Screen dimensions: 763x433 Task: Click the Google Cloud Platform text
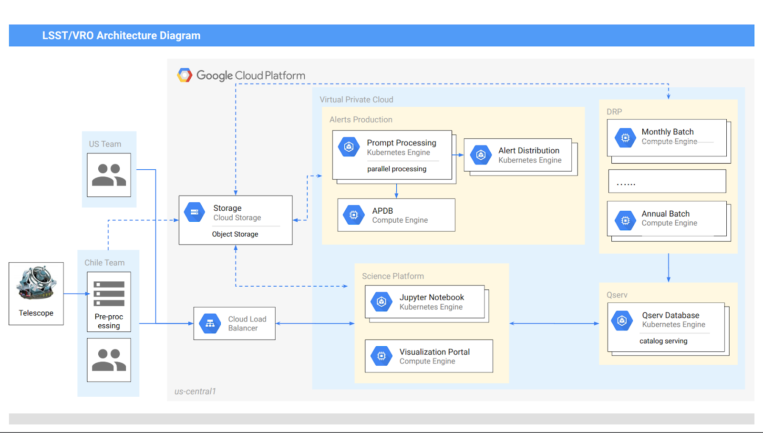click(251, 75)
